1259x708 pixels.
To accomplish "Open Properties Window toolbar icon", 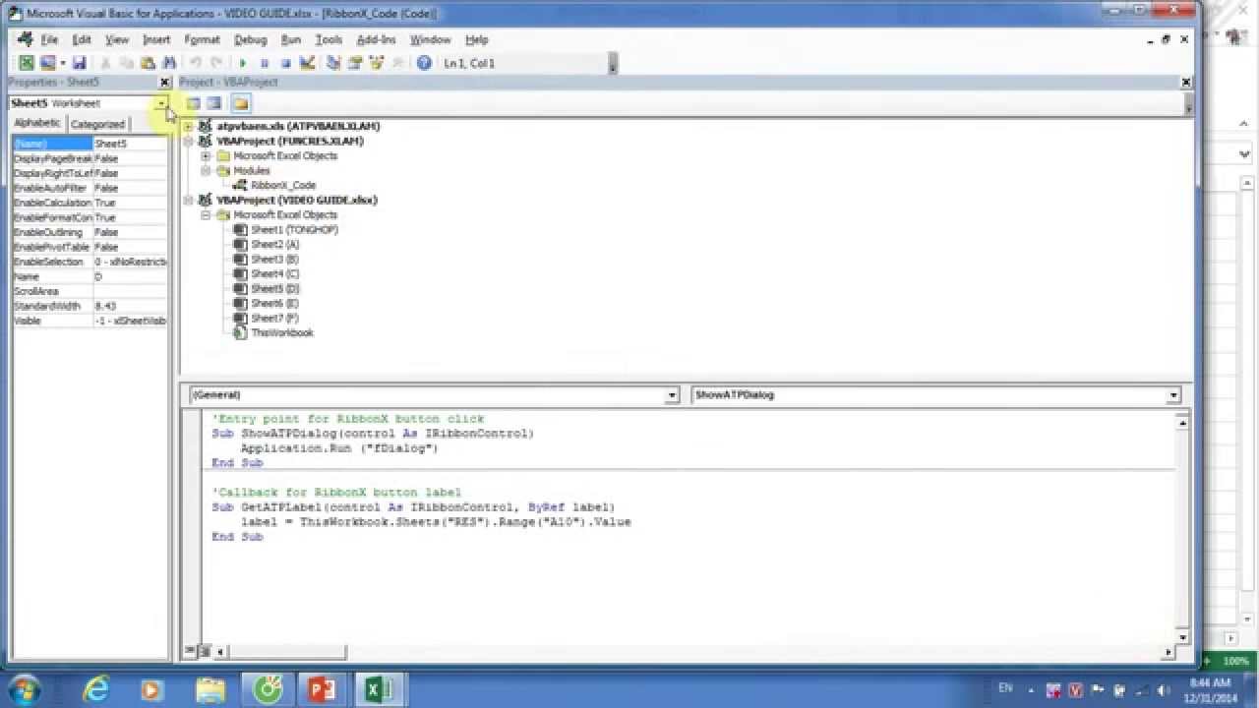I will tap(355, 63).
